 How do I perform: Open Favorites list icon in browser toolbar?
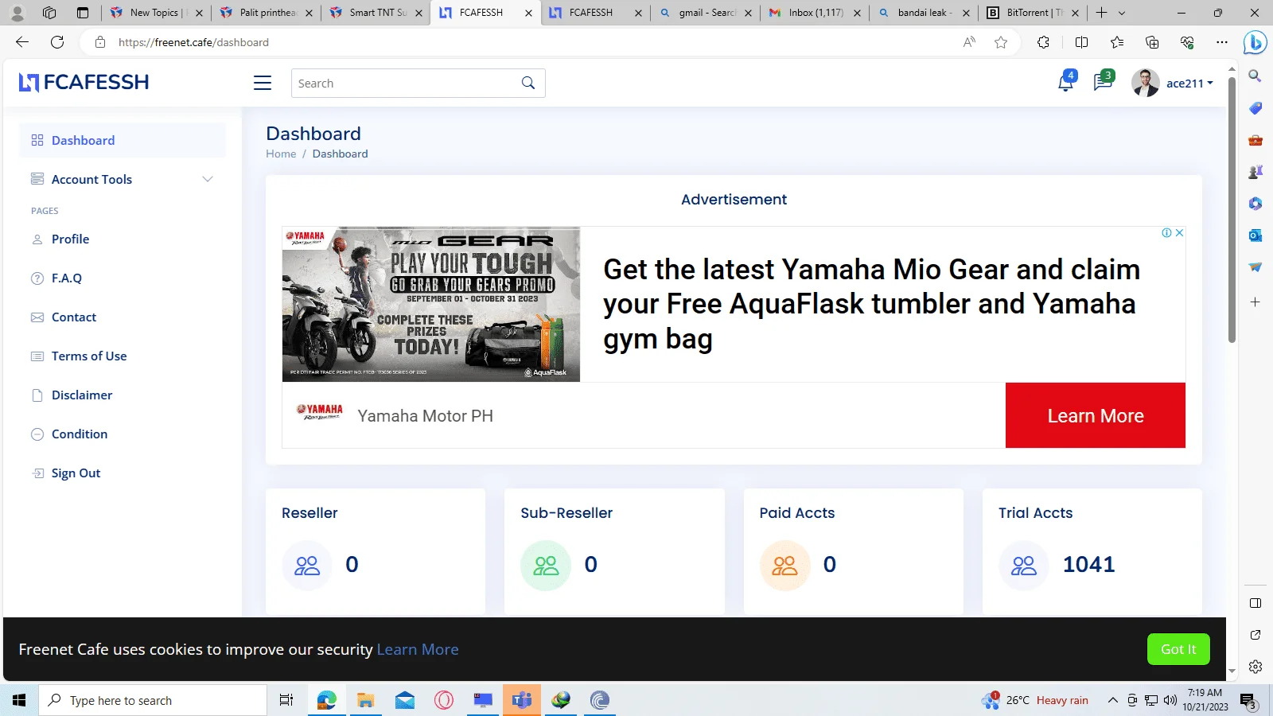1117,42
